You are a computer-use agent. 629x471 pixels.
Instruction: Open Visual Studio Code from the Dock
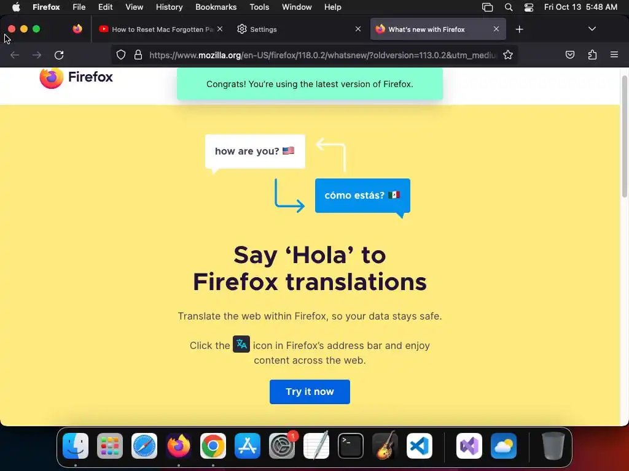pyautogui.click(x=419, y=446)
